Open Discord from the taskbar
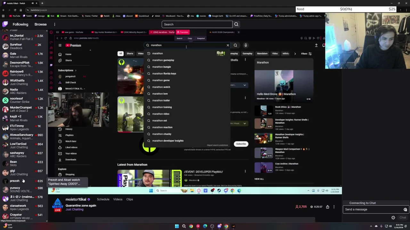This screenshot has width=410, height=230. (x=219, y=226)
